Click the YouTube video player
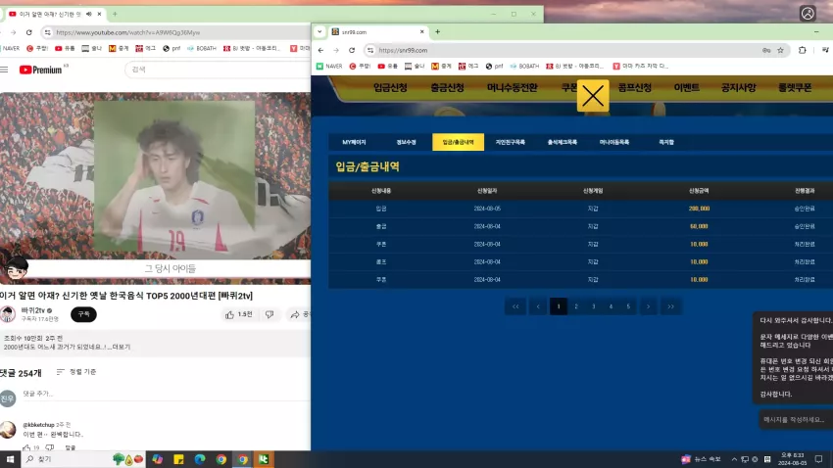Viewport: 833px width, 468px height. (155, 188)
